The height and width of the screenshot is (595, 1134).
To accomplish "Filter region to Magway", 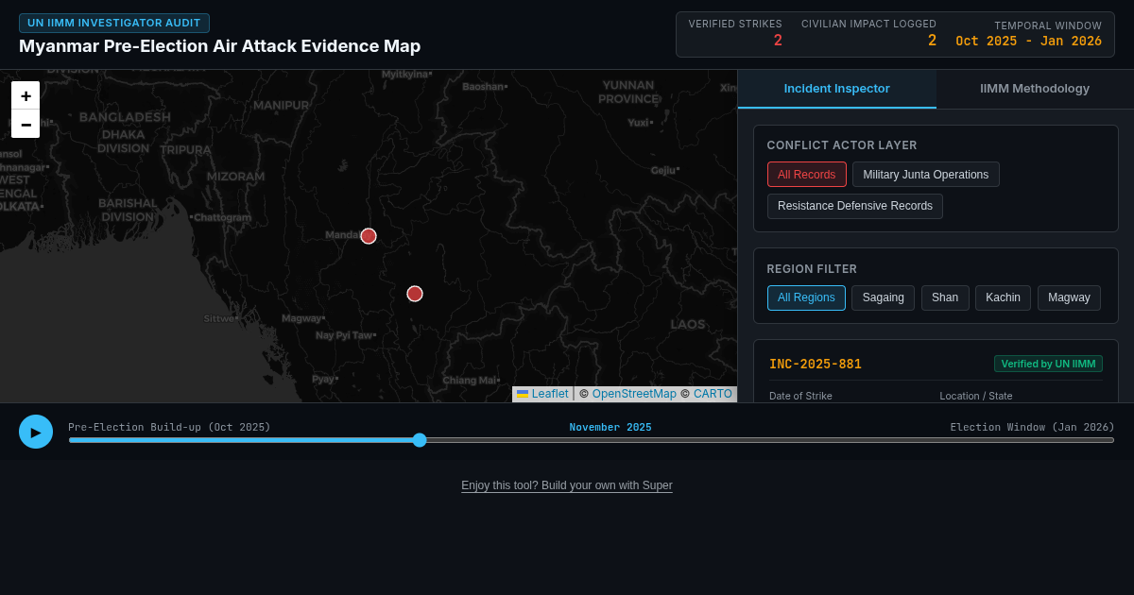I will tap(1069, 297).
